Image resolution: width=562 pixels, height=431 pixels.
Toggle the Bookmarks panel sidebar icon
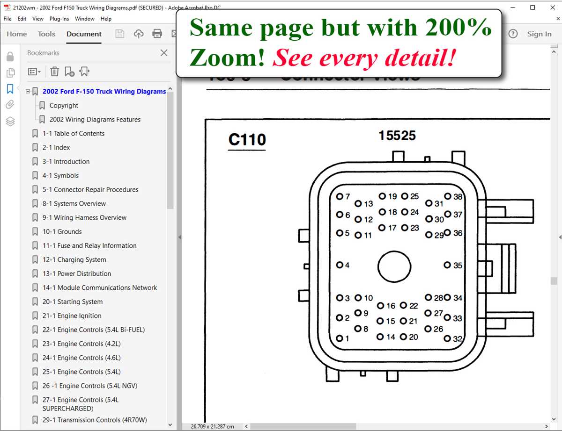tap(10, 89)
